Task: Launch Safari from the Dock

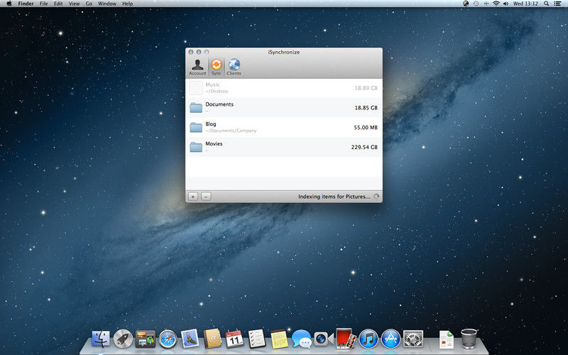Action: coord(168,339)
